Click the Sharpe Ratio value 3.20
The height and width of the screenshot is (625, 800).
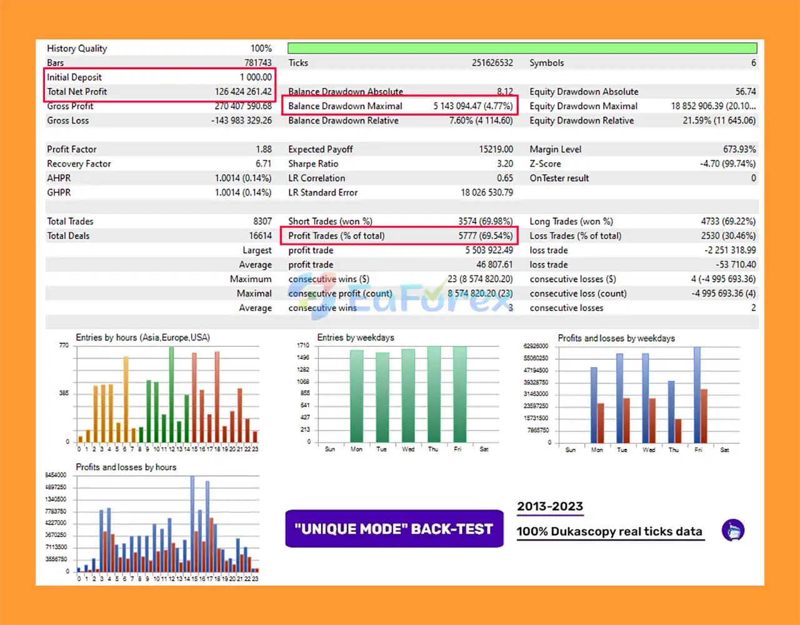pyautogui.click(x=504, y=164)
